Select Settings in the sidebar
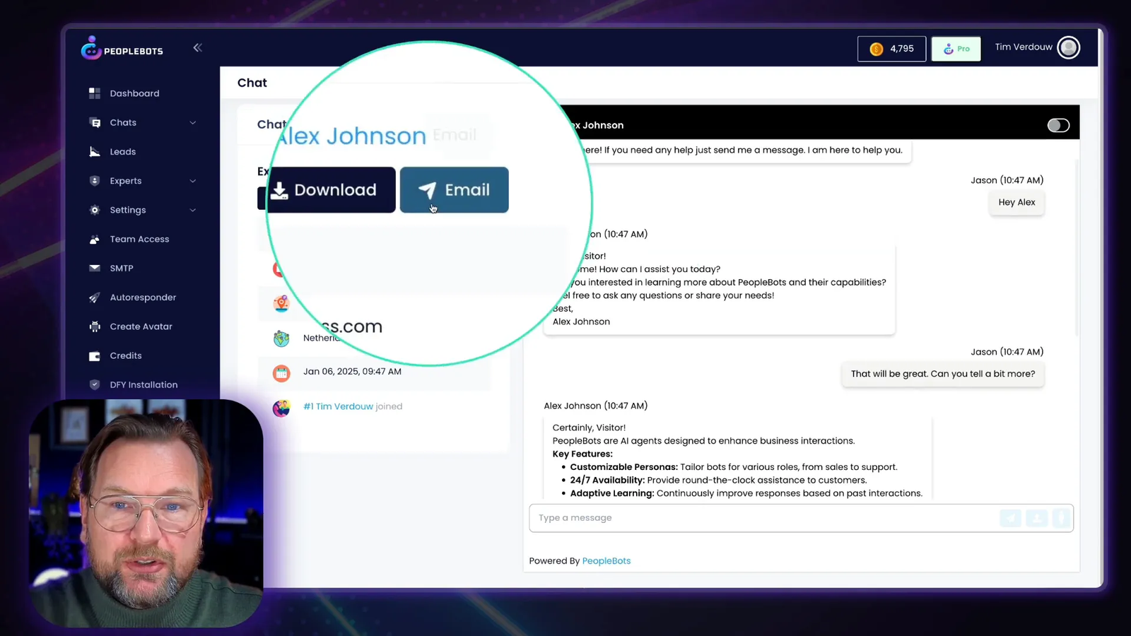The width and height of the screenshot is (1131, 636). pos(128,211)
